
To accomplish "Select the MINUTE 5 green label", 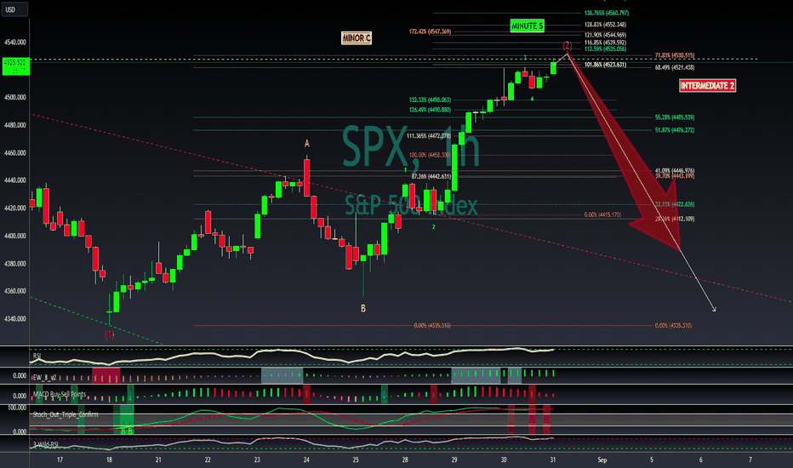I will pyautogui.click(x=527, y=26).
